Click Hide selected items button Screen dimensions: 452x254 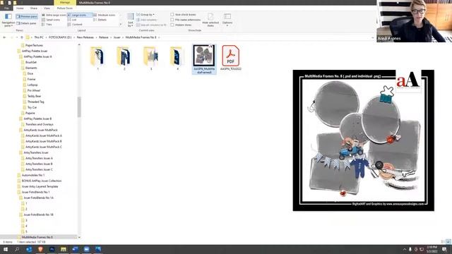tap(210, 20)
